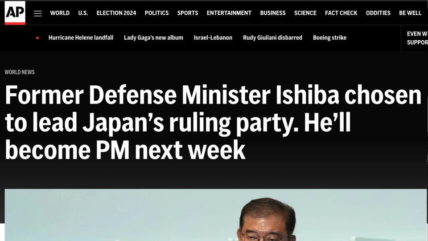Go to the Be Well section
Screen dimensions: 428x241
pos(410,13)
